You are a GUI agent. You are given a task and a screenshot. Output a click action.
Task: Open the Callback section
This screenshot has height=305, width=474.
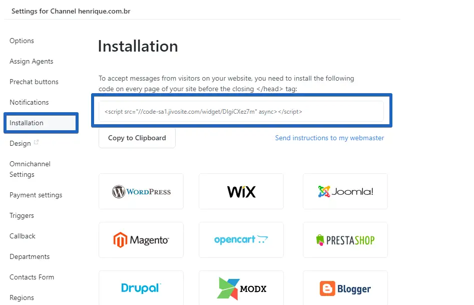23,236
